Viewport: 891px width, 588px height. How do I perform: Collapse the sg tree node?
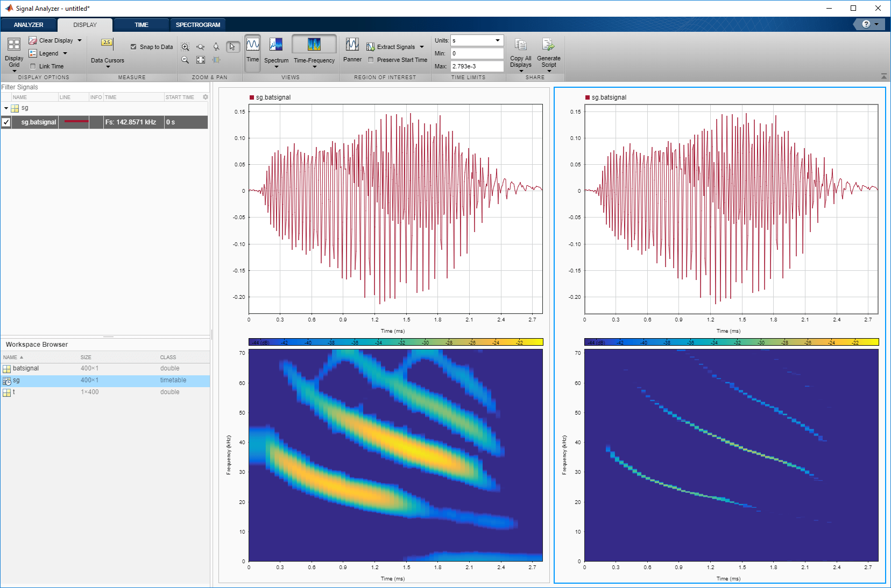(6, 108)
